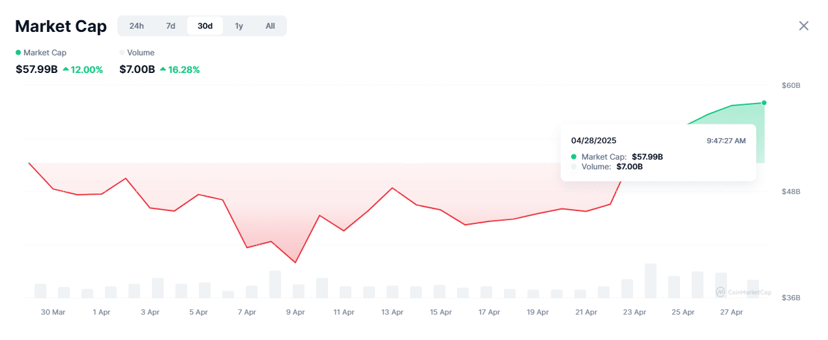Toggle the Volume legend series
828x340 pixels.
(x=141, y=53)
